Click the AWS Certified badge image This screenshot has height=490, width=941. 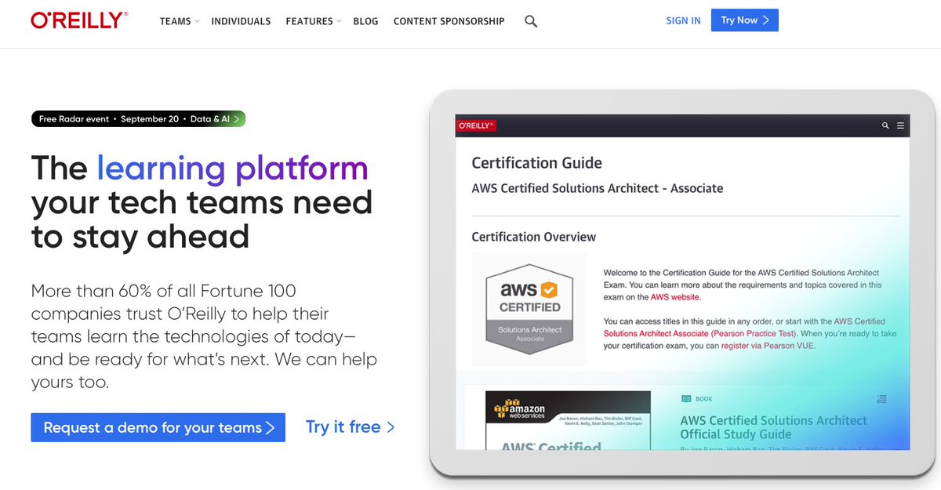coord(530,308)
